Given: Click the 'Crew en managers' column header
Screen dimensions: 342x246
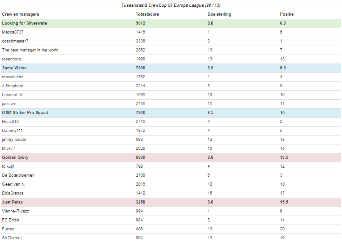Looking at the screenshot, I should 20,14.
